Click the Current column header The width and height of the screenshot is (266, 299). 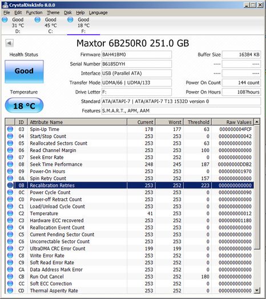(x=141, y=122)
